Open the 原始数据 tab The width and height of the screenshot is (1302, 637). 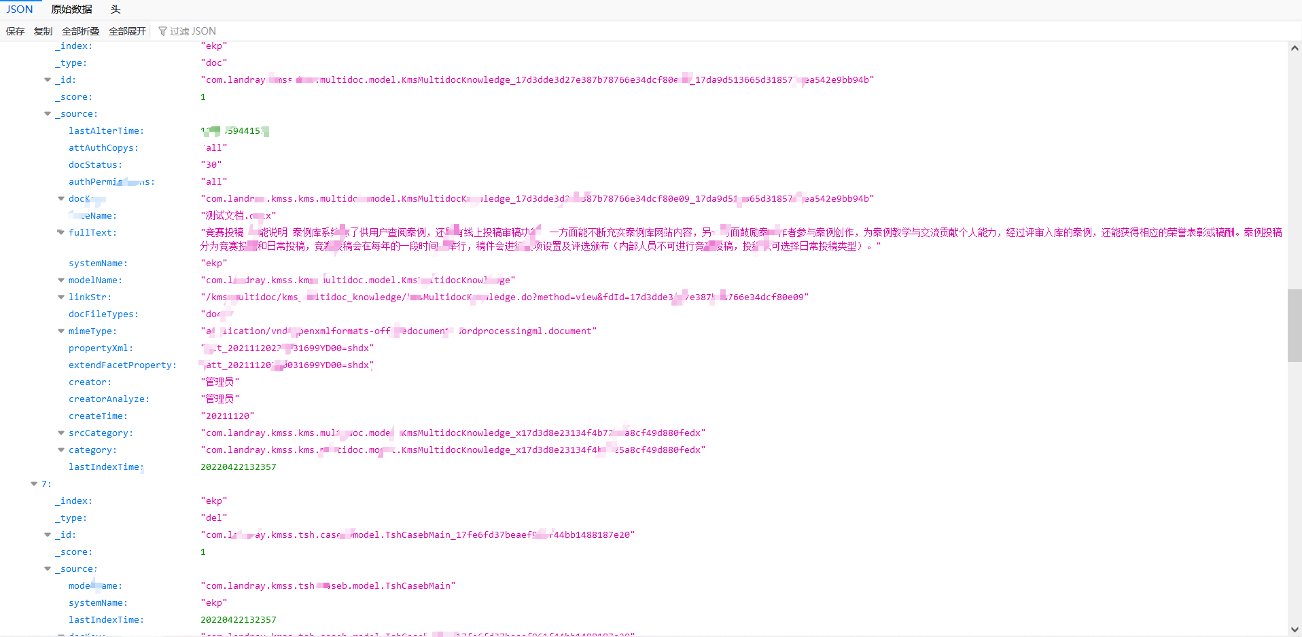(x=71, y=10)
